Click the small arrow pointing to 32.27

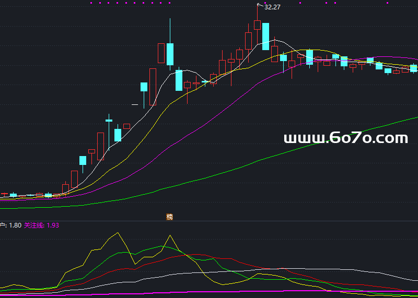pyautogui.click(x=260, y=5)
